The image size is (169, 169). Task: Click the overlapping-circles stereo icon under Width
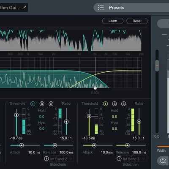pos(163,161)
